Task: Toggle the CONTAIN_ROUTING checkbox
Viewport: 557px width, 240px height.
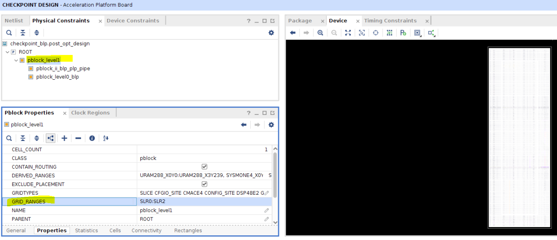Action: [205, 167]
